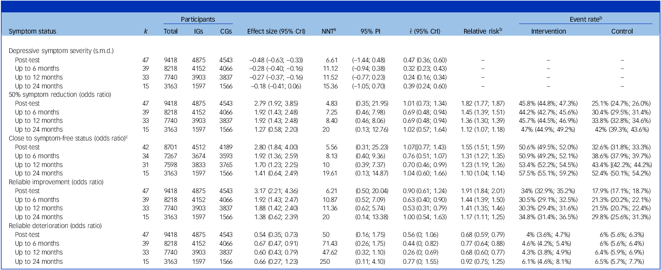Click total participants '8701'
The image size is (661, 270).
tap(170, 147)
